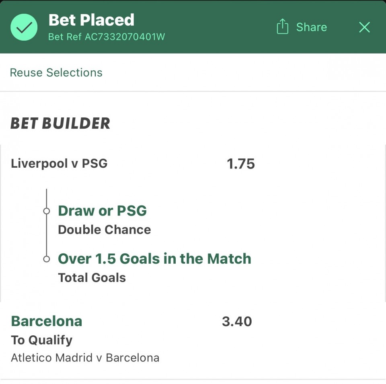Tap the share arrow icon
This screenshot has height=384, width=386.
pos(283,27)
